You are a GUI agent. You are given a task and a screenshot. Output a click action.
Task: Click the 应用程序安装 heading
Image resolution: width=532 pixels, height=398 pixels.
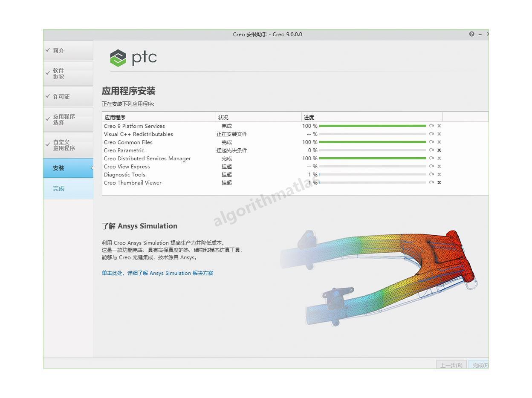[128, 91]
